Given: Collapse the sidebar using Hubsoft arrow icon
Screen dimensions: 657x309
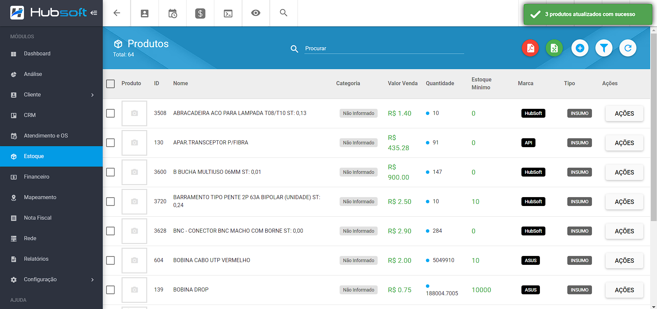Looking at the screenshot, I should point(94,13).
